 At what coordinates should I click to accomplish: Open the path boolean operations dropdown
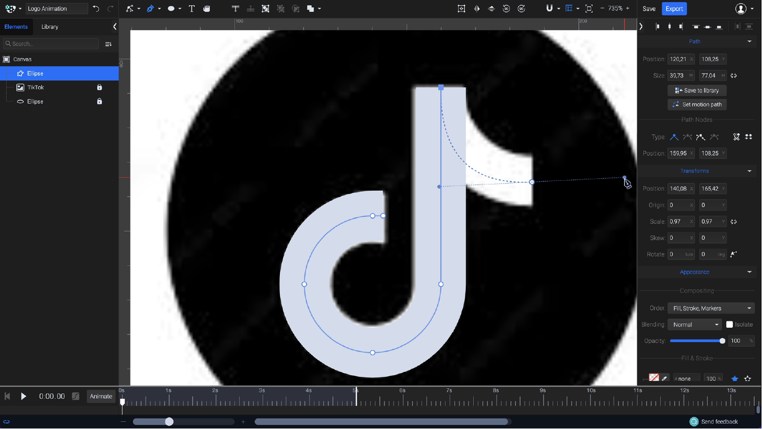tap(319, 9)
